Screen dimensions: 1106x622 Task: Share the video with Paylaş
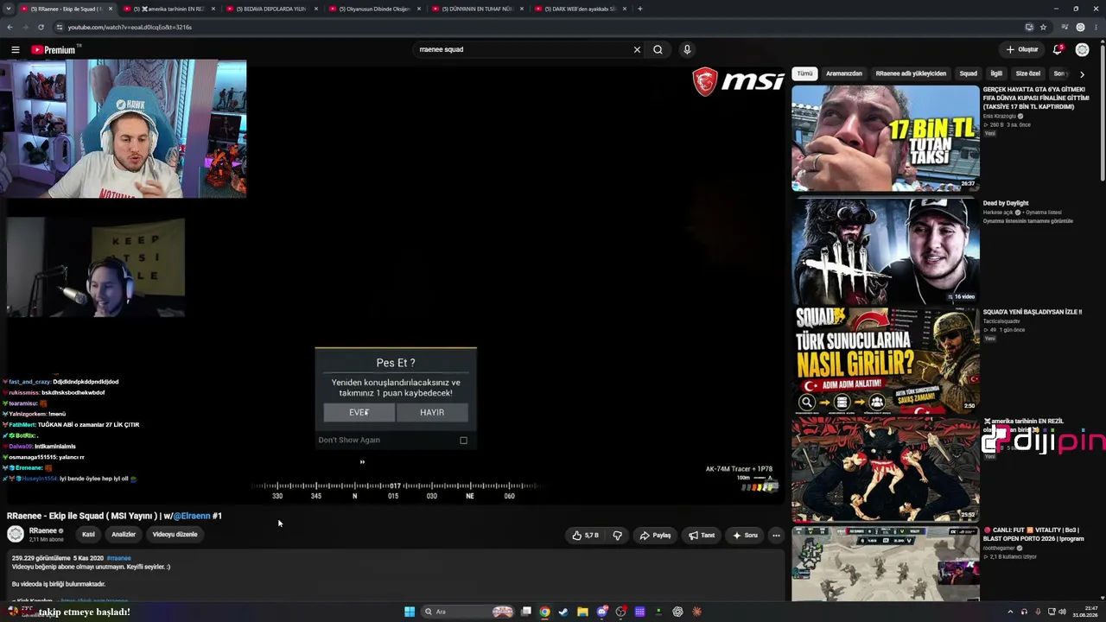tap(655, 536)
